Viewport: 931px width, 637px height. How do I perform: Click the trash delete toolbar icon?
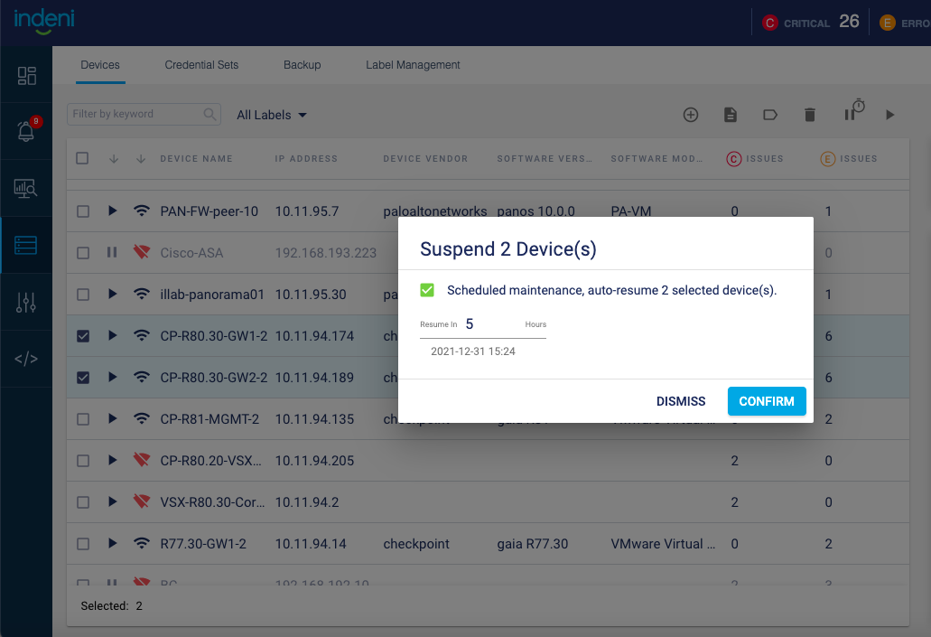810,115
